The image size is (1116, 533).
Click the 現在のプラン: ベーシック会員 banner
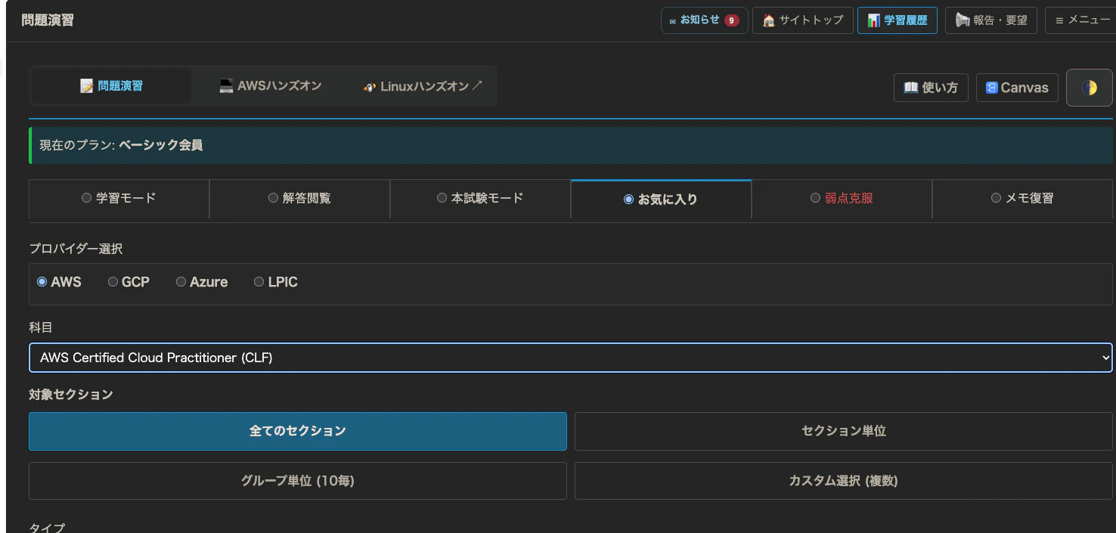pyautogui.click(x=571, y=145)
